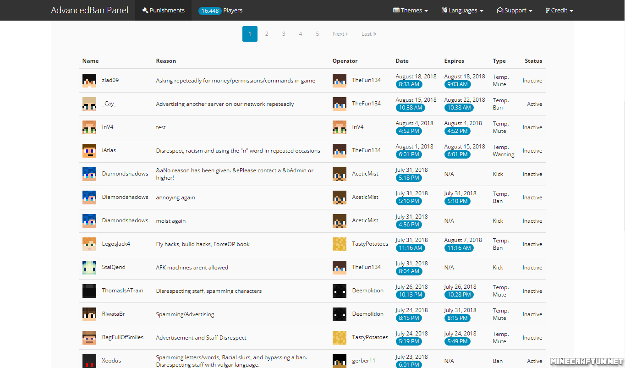The height and width of the screenshot is (368, 625).
Task: Click gerber11 operator avatar icon
Action: pyautogui.click(x=340, y=361)
